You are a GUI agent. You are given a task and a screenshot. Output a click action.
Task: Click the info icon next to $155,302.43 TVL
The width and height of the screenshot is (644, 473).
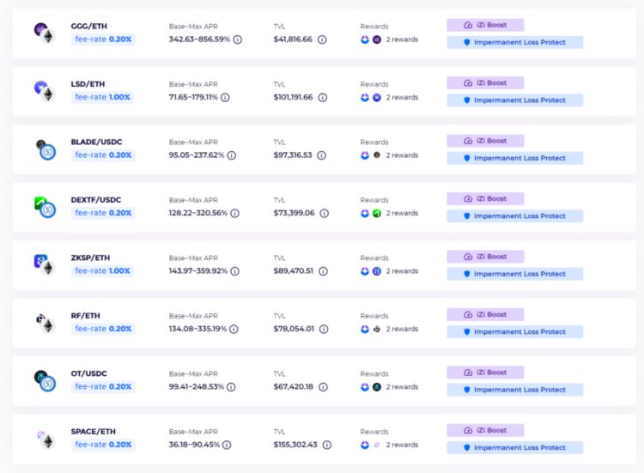tap(325, 445)
